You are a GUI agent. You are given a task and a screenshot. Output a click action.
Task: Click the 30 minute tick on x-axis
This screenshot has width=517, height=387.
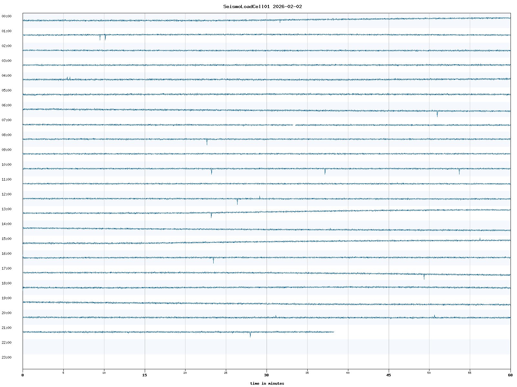[x=267, y=375]
